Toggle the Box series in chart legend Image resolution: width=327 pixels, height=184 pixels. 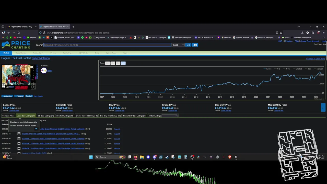(308, 69)
